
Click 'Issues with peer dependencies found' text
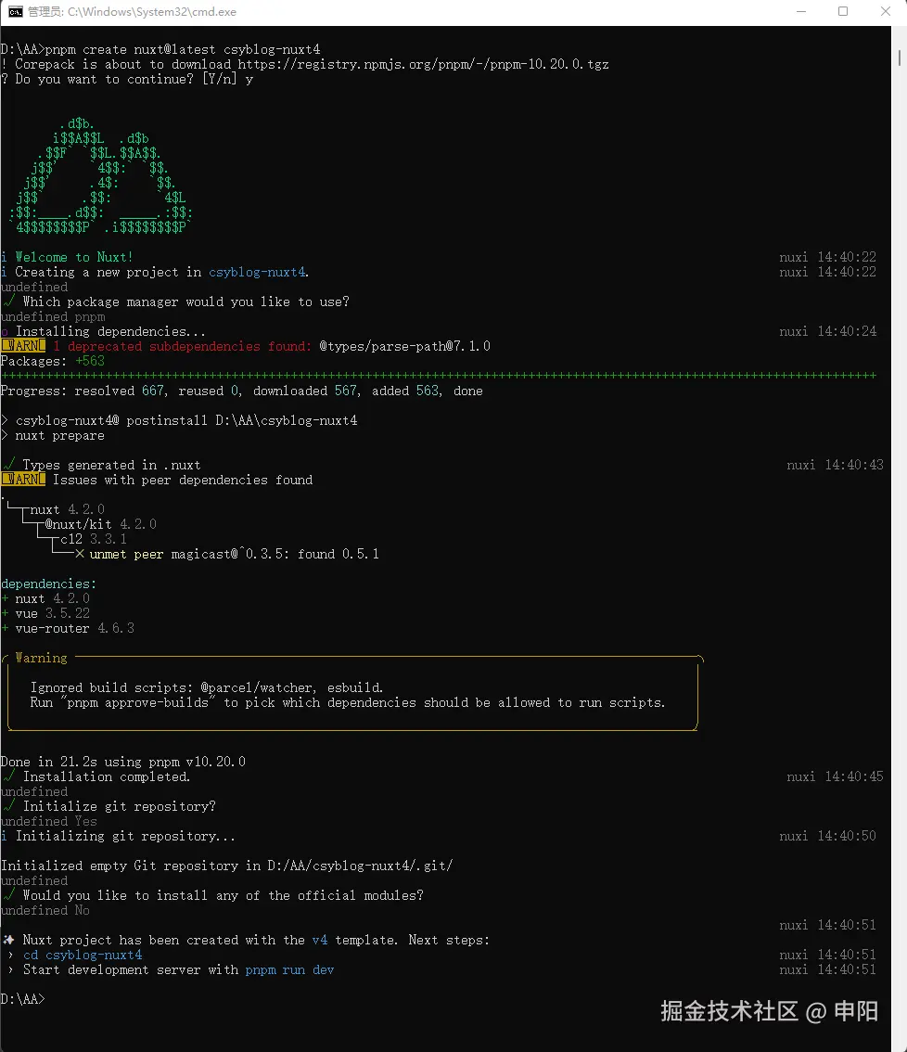tap(183, 480)
